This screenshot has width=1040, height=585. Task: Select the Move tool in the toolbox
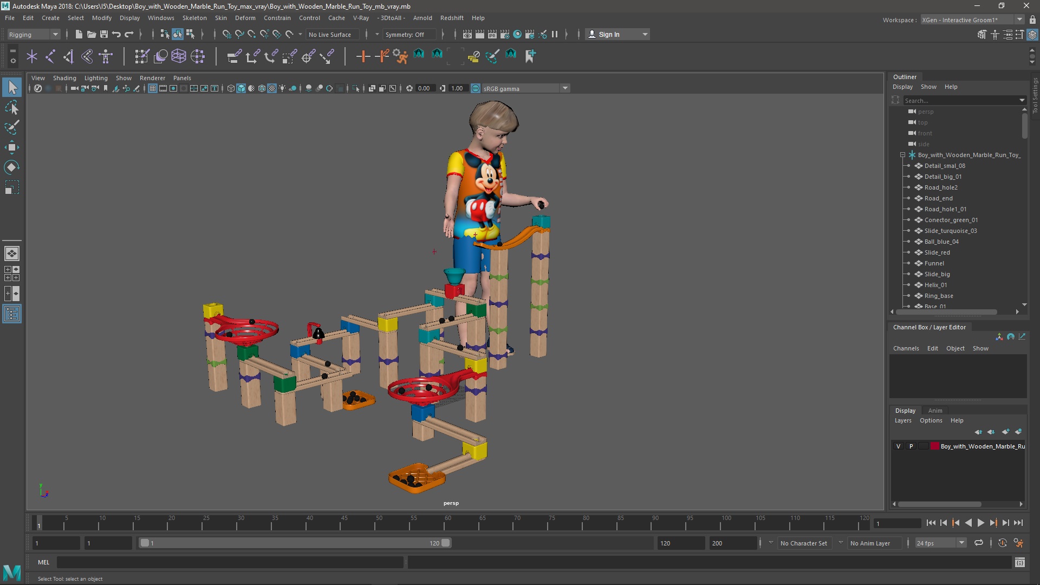coord(12,147)
